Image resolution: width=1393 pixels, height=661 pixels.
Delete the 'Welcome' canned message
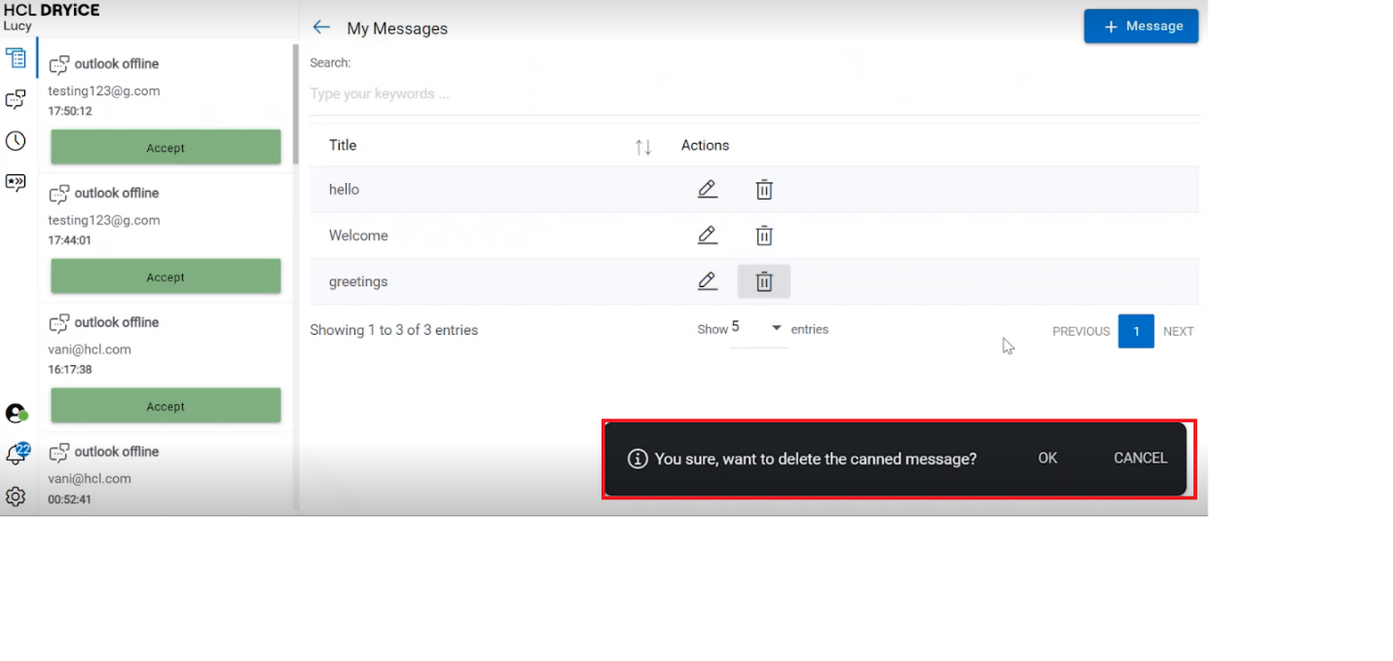pos(764,236)
